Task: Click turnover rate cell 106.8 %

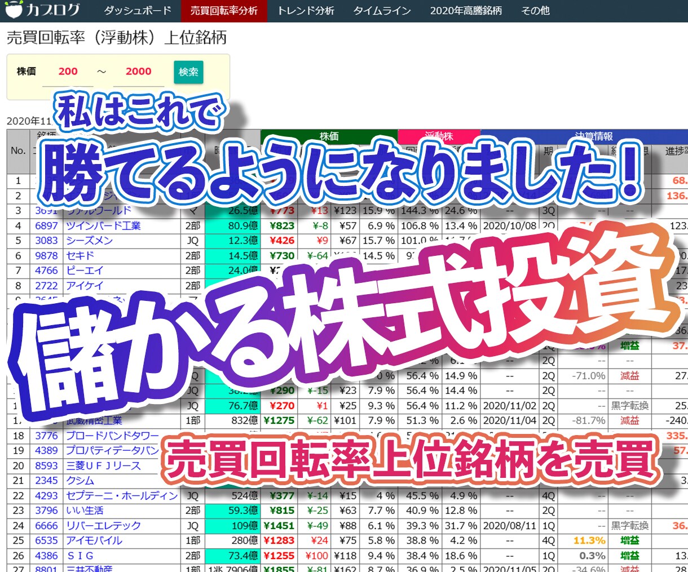Action: click(420, 225)
